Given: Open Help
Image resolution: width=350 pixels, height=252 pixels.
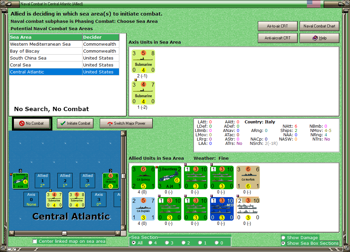Looking at the screenshot, I should (320, 38).
